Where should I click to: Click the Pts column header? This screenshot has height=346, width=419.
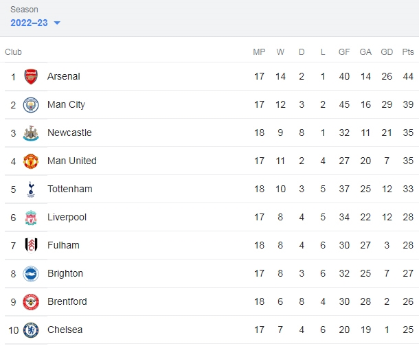tap(408, 51)
